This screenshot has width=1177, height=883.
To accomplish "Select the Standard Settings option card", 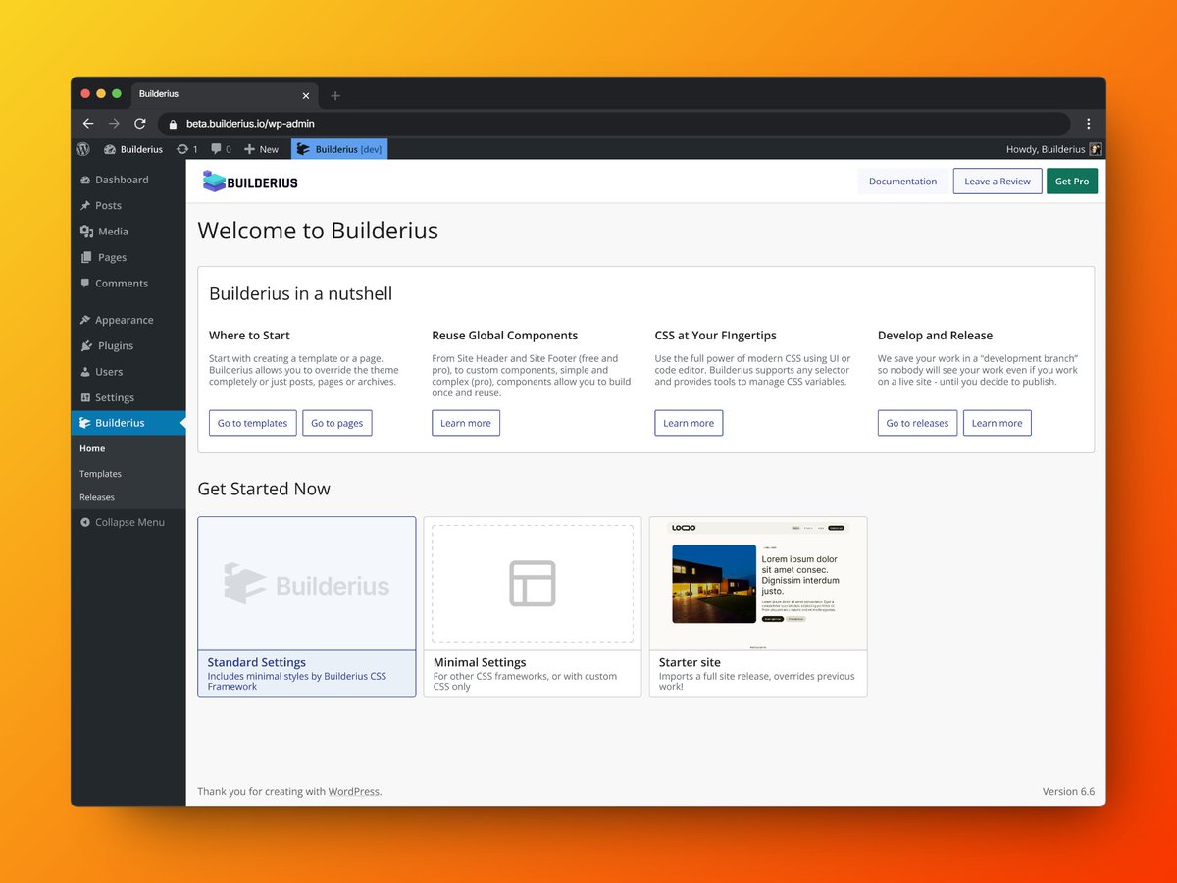I will [x=306, y=605].
